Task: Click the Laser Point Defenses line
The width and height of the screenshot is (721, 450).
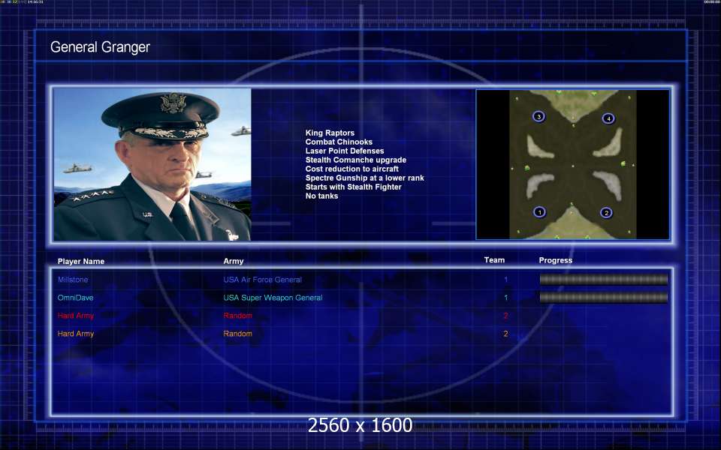Action: tap(345, 151)
